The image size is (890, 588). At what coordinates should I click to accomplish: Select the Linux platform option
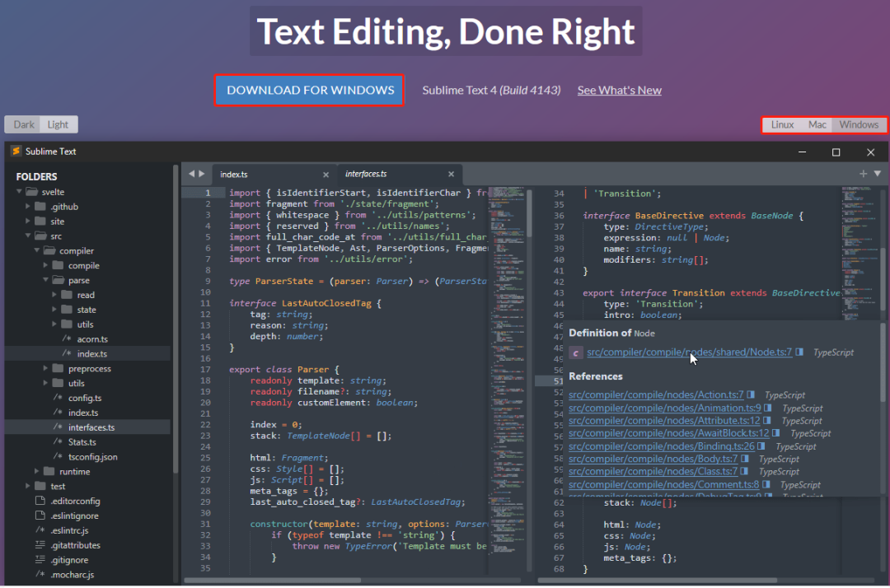[x=781, y=124]
